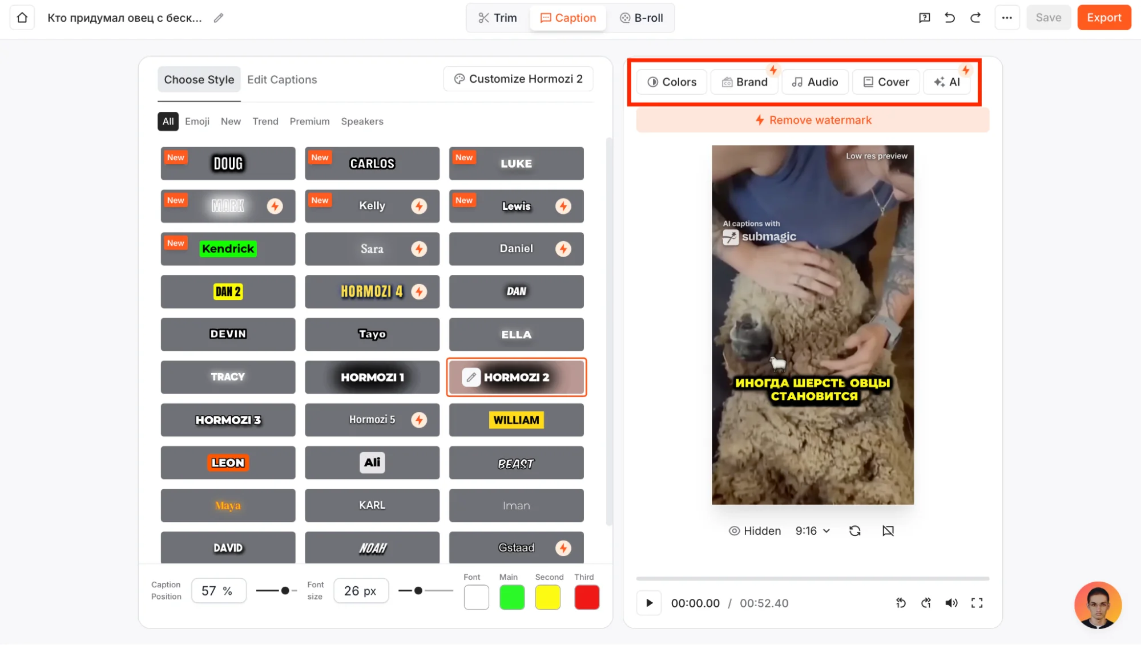This screenshot has width=1141, height=645.
Task: Open Customize Hormozi 2 settings
Action: [x=518, y=79]
